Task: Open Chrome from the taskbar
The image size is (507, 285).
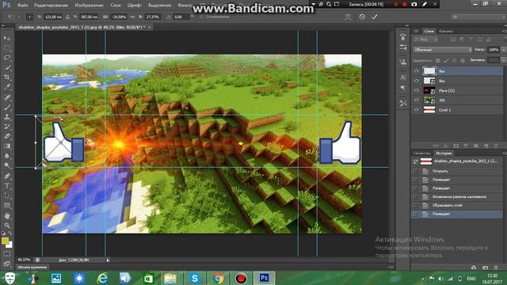Action: coord(219,278)
